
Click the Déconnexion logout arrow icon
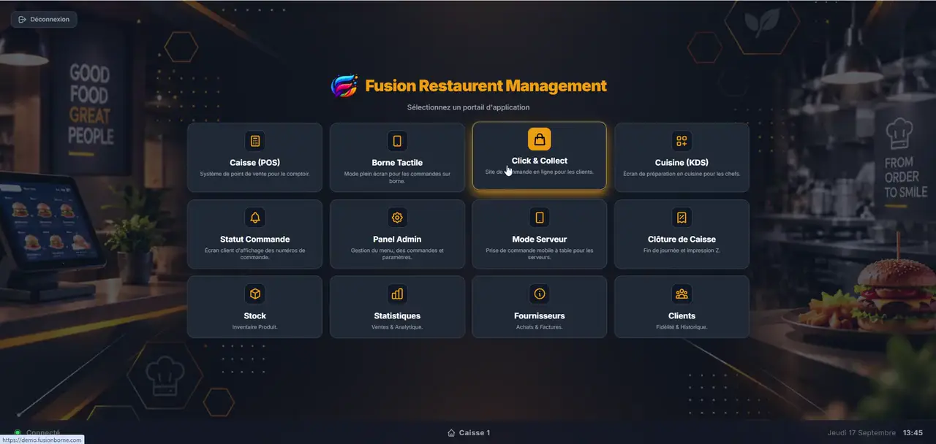[x=22, y=19]
